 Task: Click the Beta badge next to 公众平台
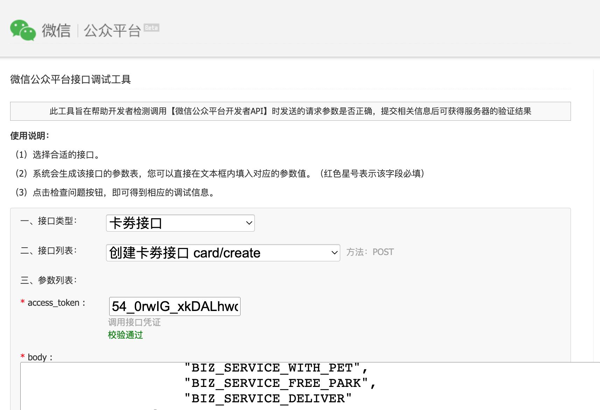152,28
